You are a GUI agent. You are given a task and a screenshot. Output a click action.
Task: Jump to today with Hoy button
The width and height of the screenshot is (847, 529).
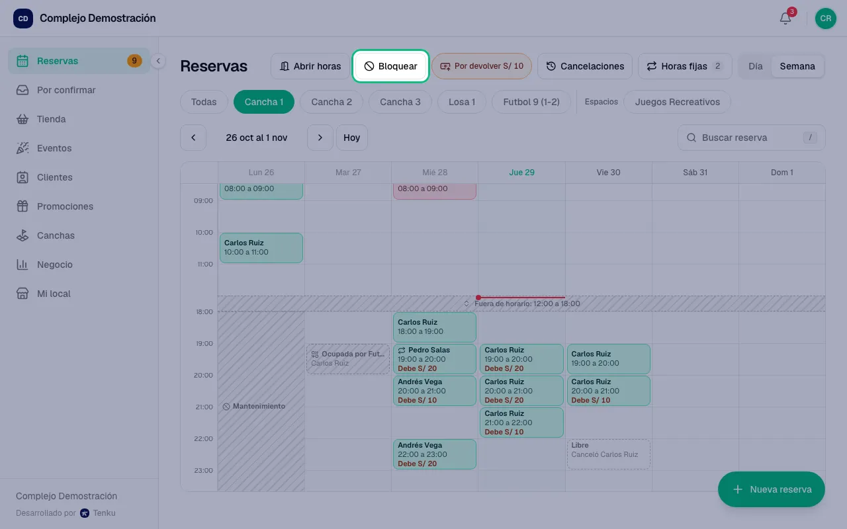[x=352, y=138]
